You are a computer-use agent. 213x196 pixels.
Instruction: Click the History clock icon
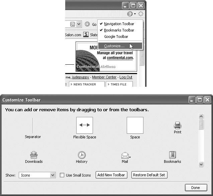point(82,155)
